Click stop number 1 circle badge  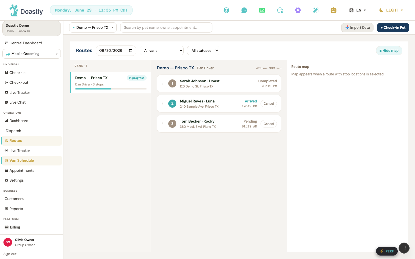point(172,83)
